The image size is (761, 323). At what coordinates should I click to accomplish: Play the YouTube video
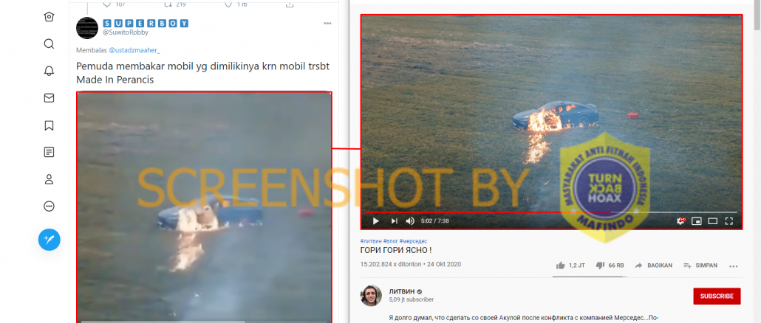click(375, 221)
